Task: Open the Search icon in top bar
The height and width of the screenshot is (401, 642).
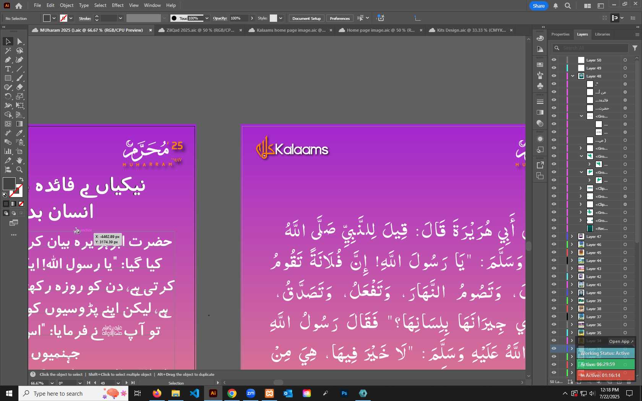Action: click(x=568, y=6)
